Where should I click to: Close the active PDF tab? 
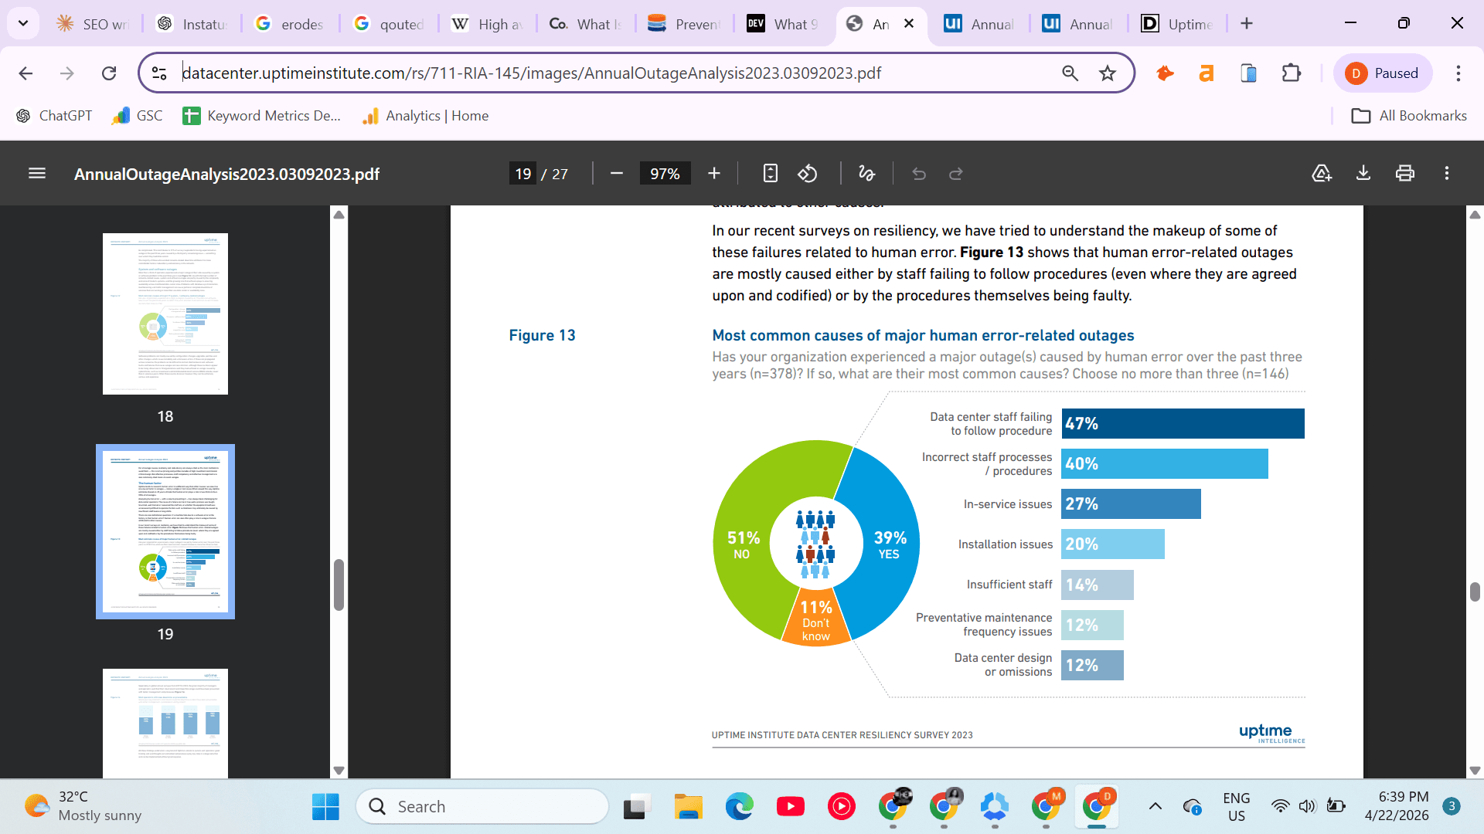pyautogui.click(x=909, y=24)
